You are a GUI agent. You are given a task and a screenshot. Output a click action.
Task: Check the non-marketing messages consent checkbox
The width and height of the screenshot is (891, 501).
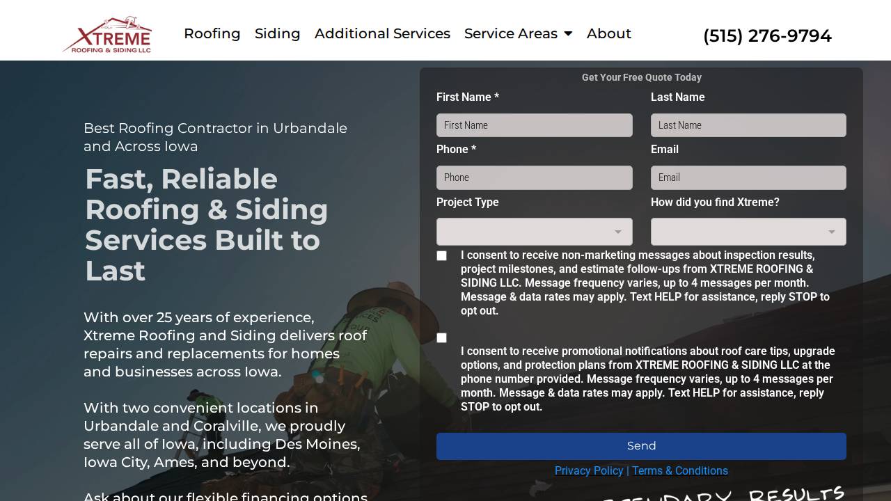point(442,255)
